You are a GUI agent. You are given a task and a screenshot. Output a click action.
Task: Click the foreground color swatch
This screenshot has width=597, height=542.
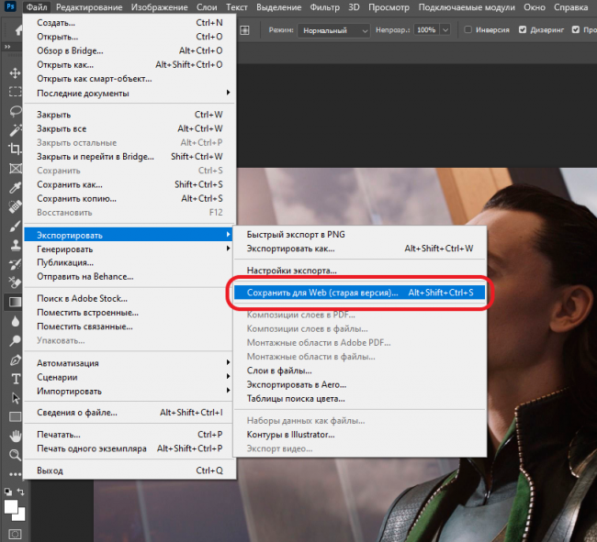pyautogui.click(x=10, y=506)
